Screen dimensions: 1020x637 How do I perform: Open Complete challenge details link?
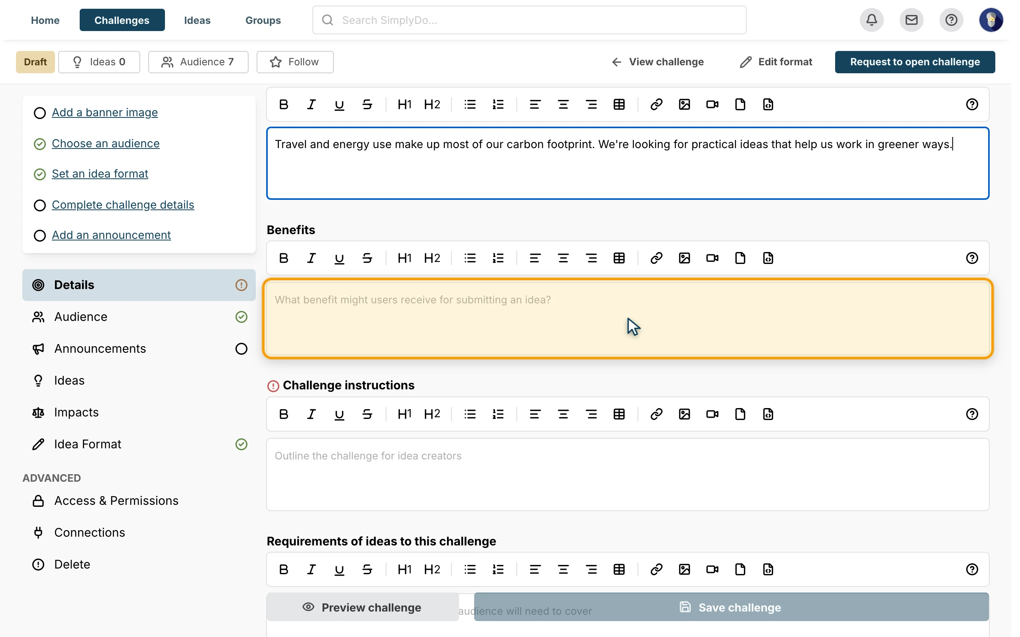coord(123,205)
